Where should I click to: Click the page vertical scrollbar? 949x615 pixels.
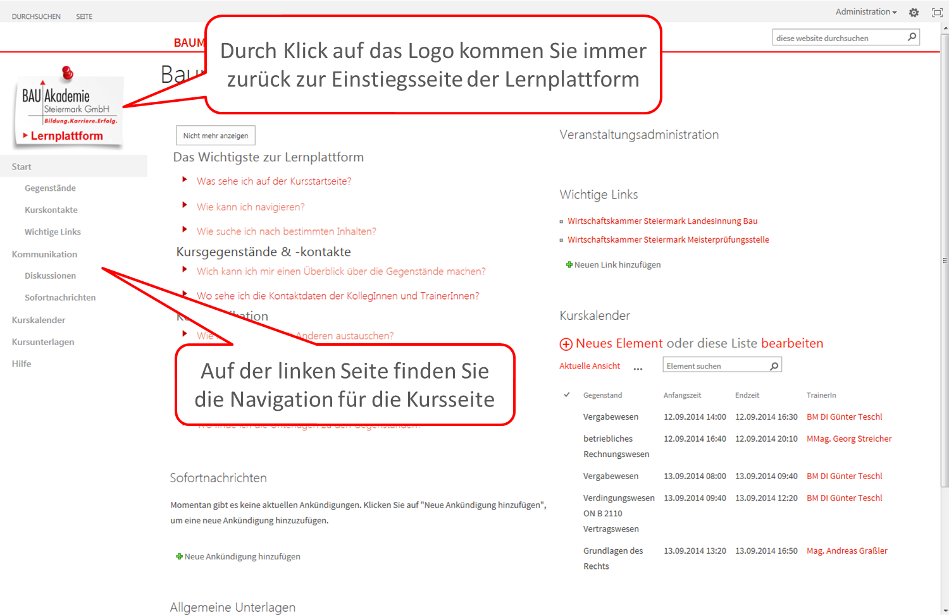pyautogui.click(x=945, y=259)
